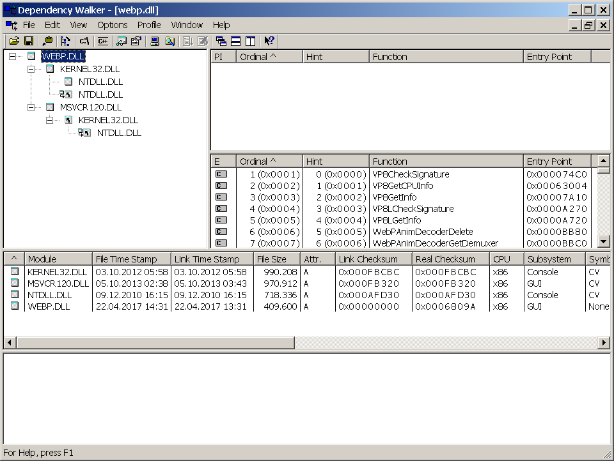Click the Copy toolbar icon
614x461 pixels.
pyautogui.click(x=48, y=42)
